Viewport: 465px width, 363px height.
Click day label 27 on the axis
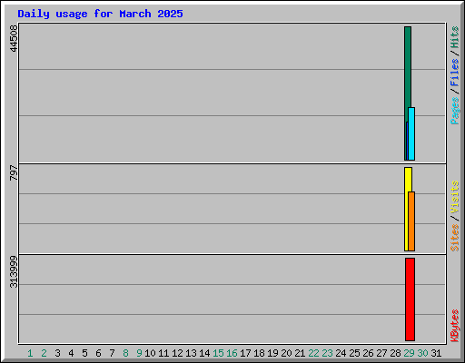381,353
